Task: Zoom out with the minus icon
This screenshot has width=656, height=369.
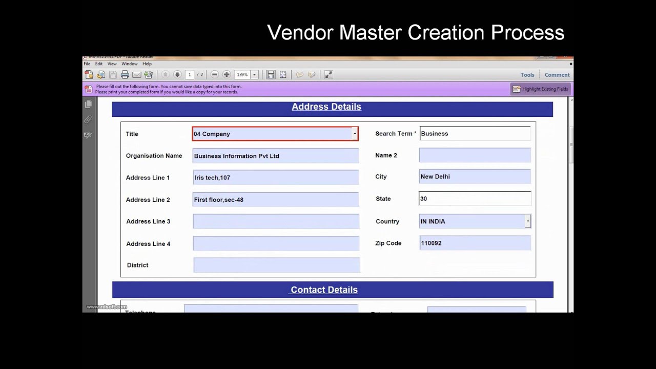Action: (215, 75)
